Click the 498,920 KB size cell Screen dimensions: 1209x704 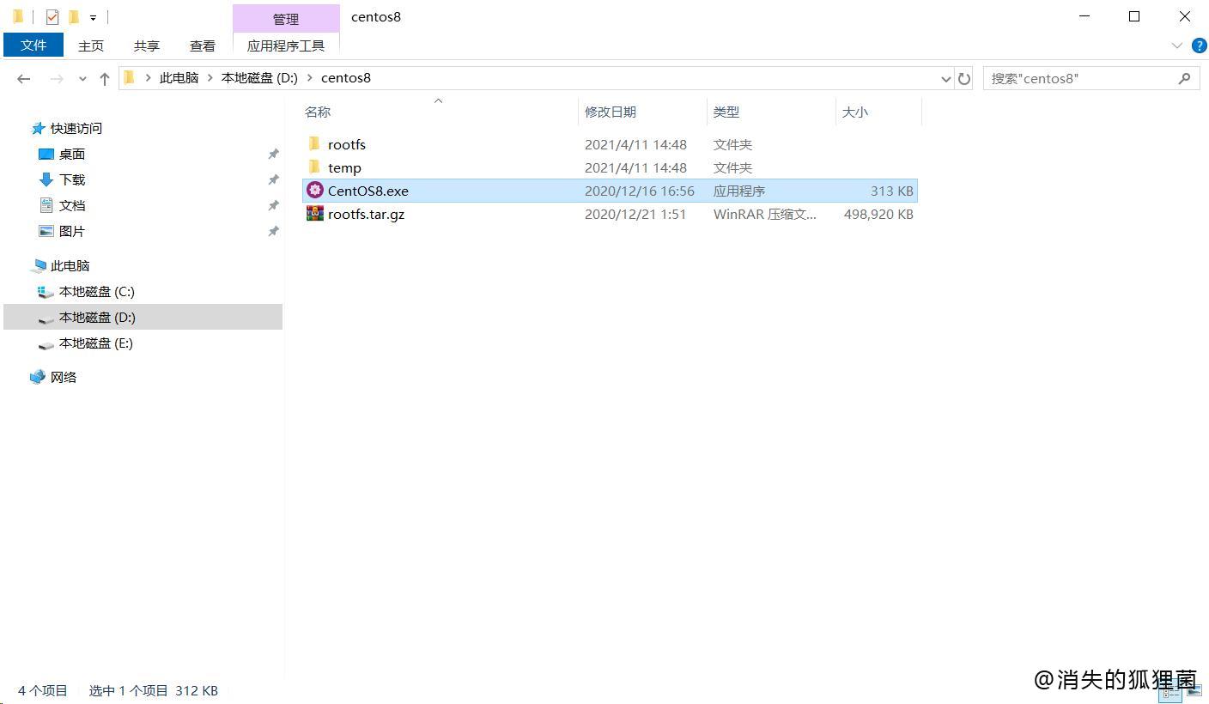(x=878, y=214)
